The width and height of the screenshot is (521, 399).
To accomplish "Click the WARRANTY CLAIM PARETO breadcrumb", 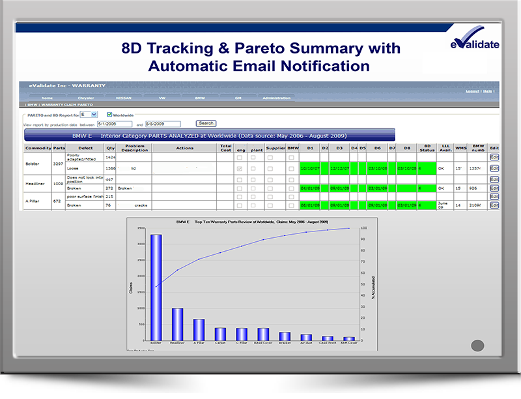I will pyautogui.click(x=67, y=105).
